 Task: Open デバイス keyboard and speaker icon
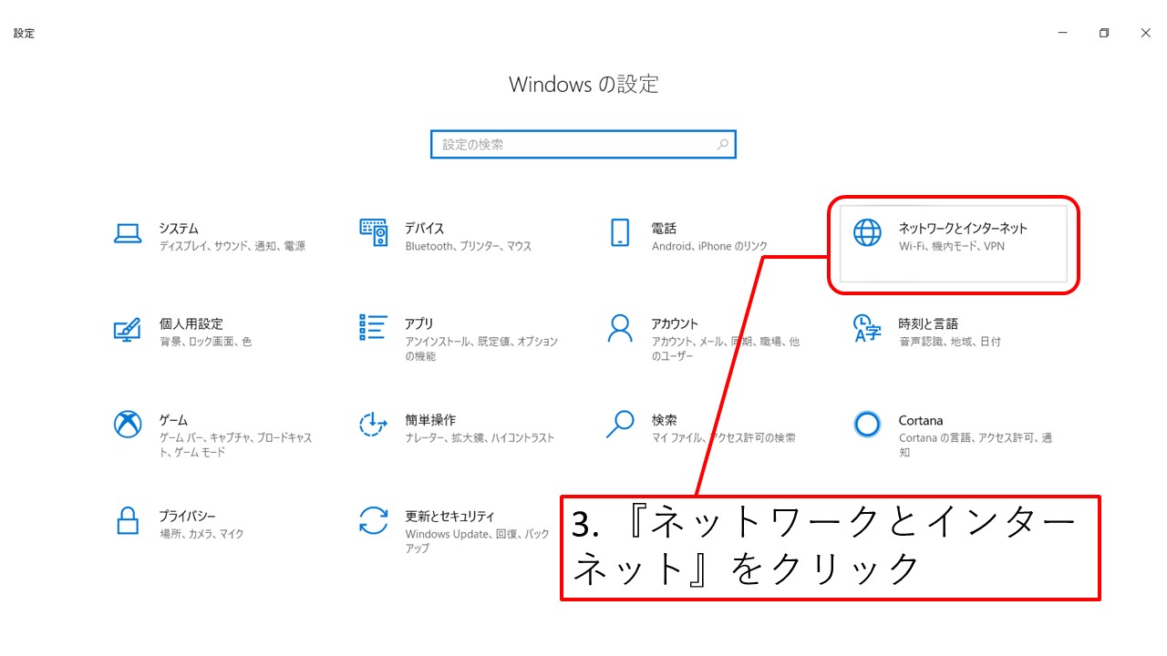(374, 233)
